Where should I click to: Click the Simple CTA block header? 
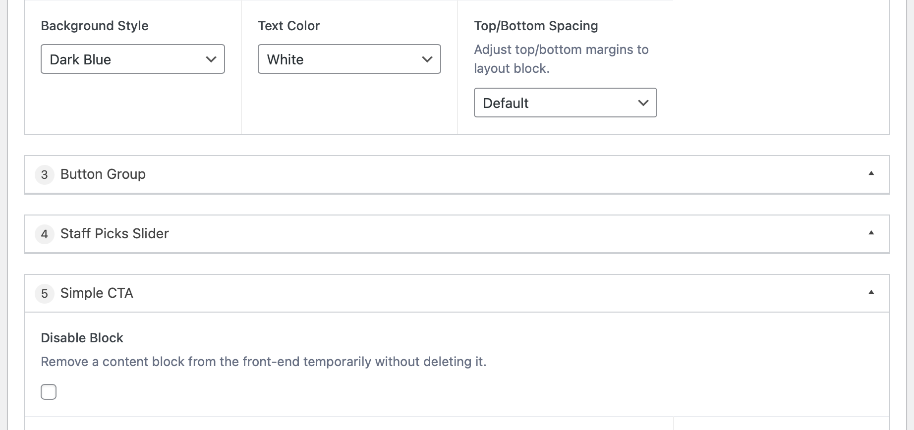tap(457, 293)
